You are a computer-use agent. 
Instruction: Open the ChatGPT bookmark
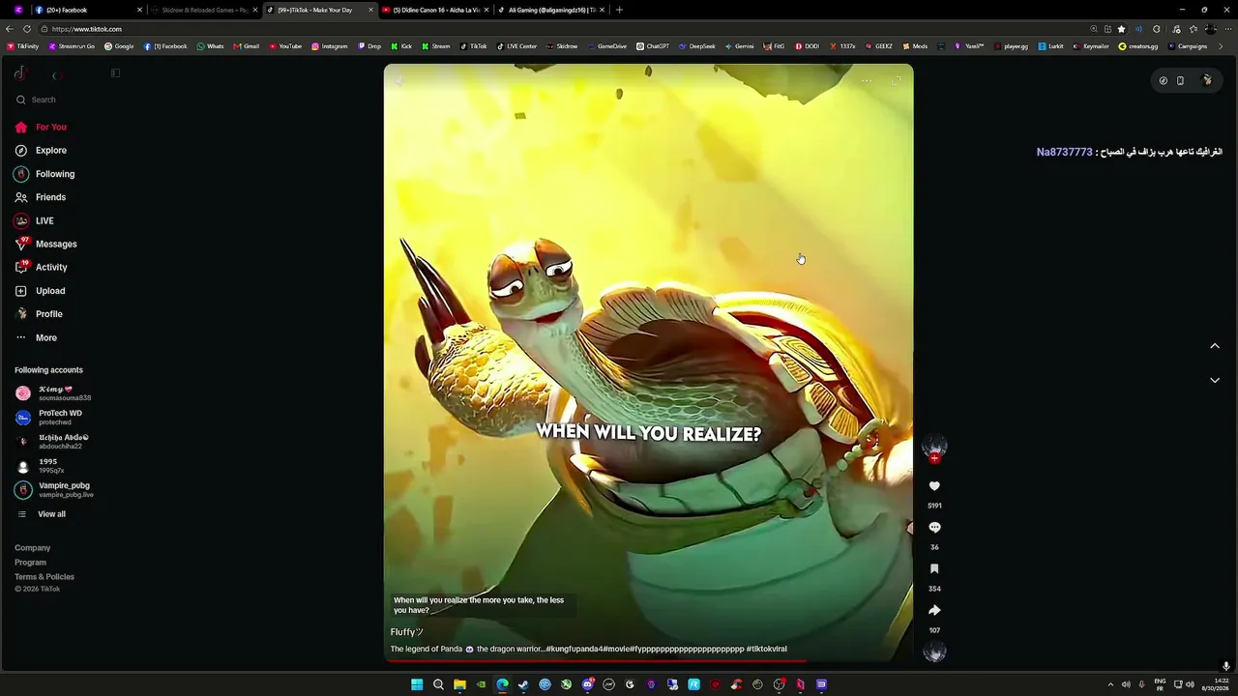(x=653, y=46)
